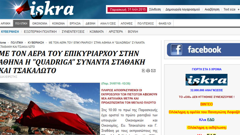The image size is (240, 135).
Task: Click Κλικ ΕΔΩ under the speech
Action: [206, 120]
